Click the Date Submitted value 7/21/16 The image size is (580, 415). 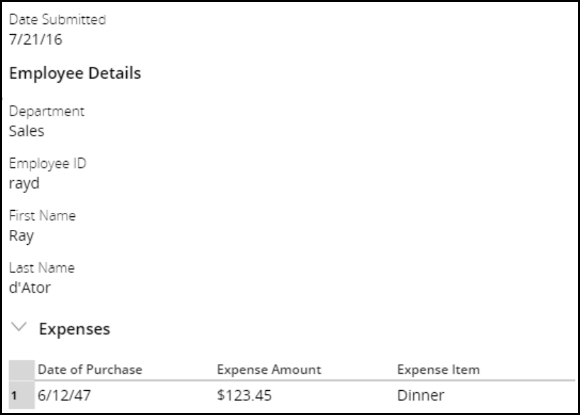pyautogui.click(x=35, y=40)
